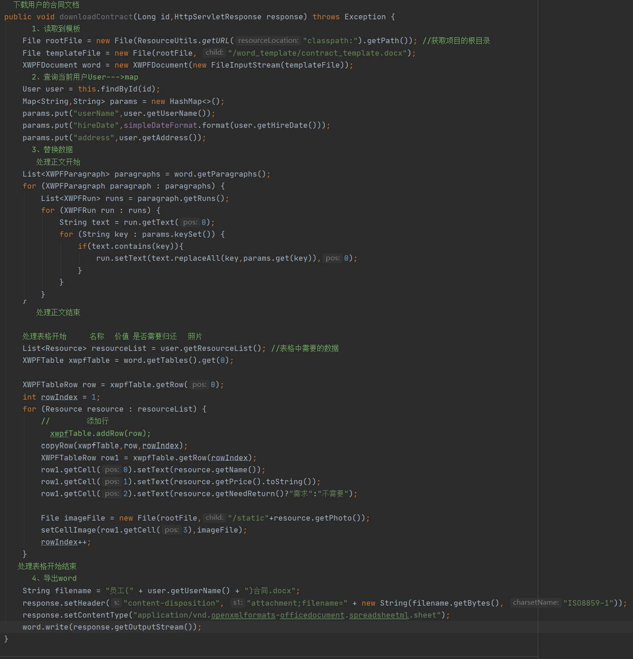Click this.findById(id) call
This screenshot has width=633, height=659.
tap(117, 89)
